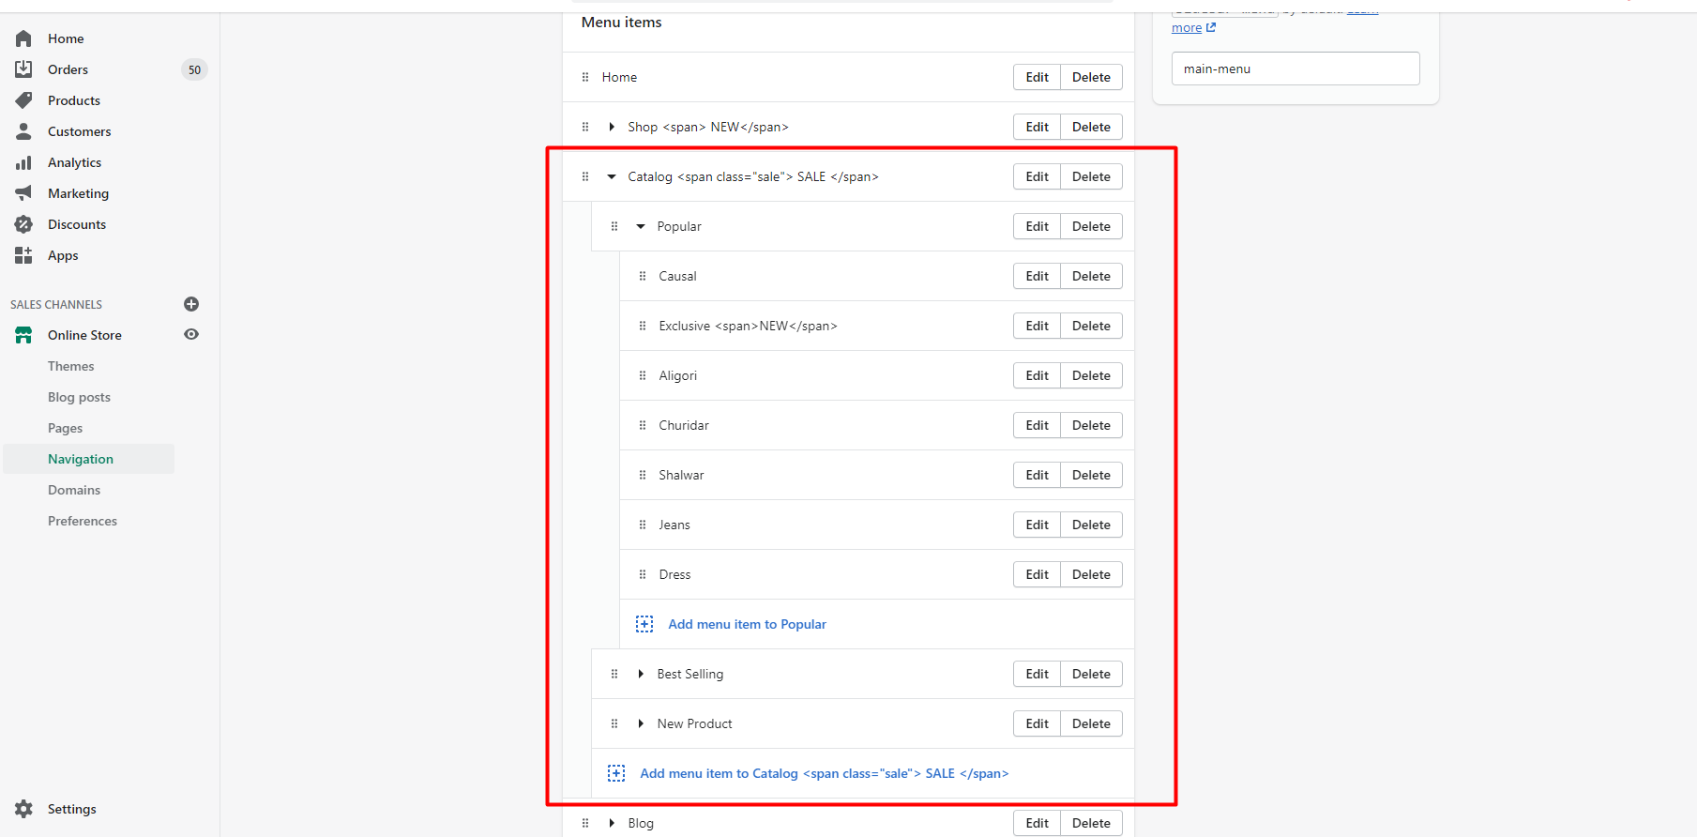Open Discounts badge icon

tap(23, 224)
